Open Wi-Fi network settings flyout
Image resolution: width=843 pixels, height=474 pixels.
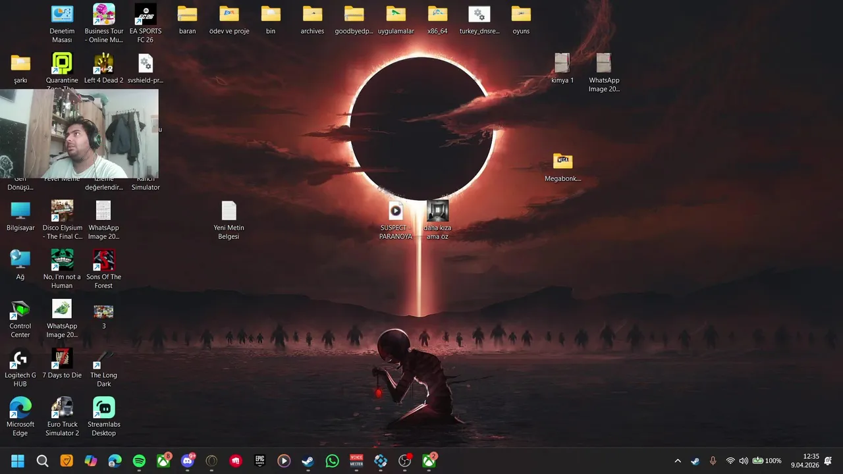pyautogui.click(x=730, y=461)
